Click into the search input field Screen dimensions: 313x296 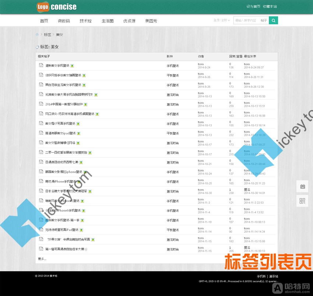click(247, 20)
